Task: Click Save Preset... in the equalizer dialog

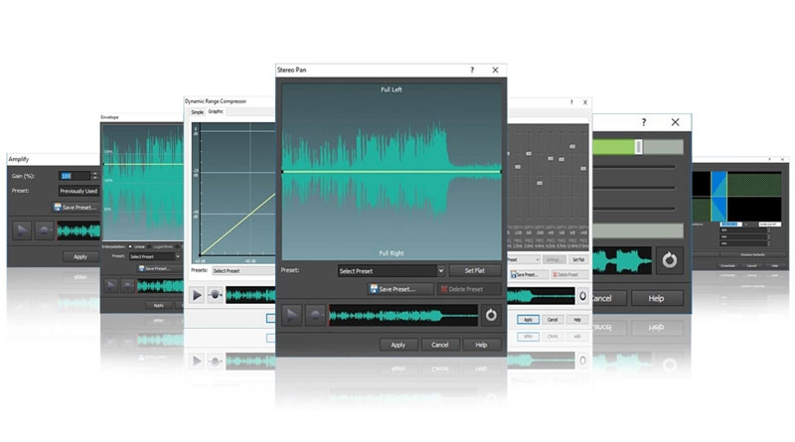Action: [x=529, y=274]
